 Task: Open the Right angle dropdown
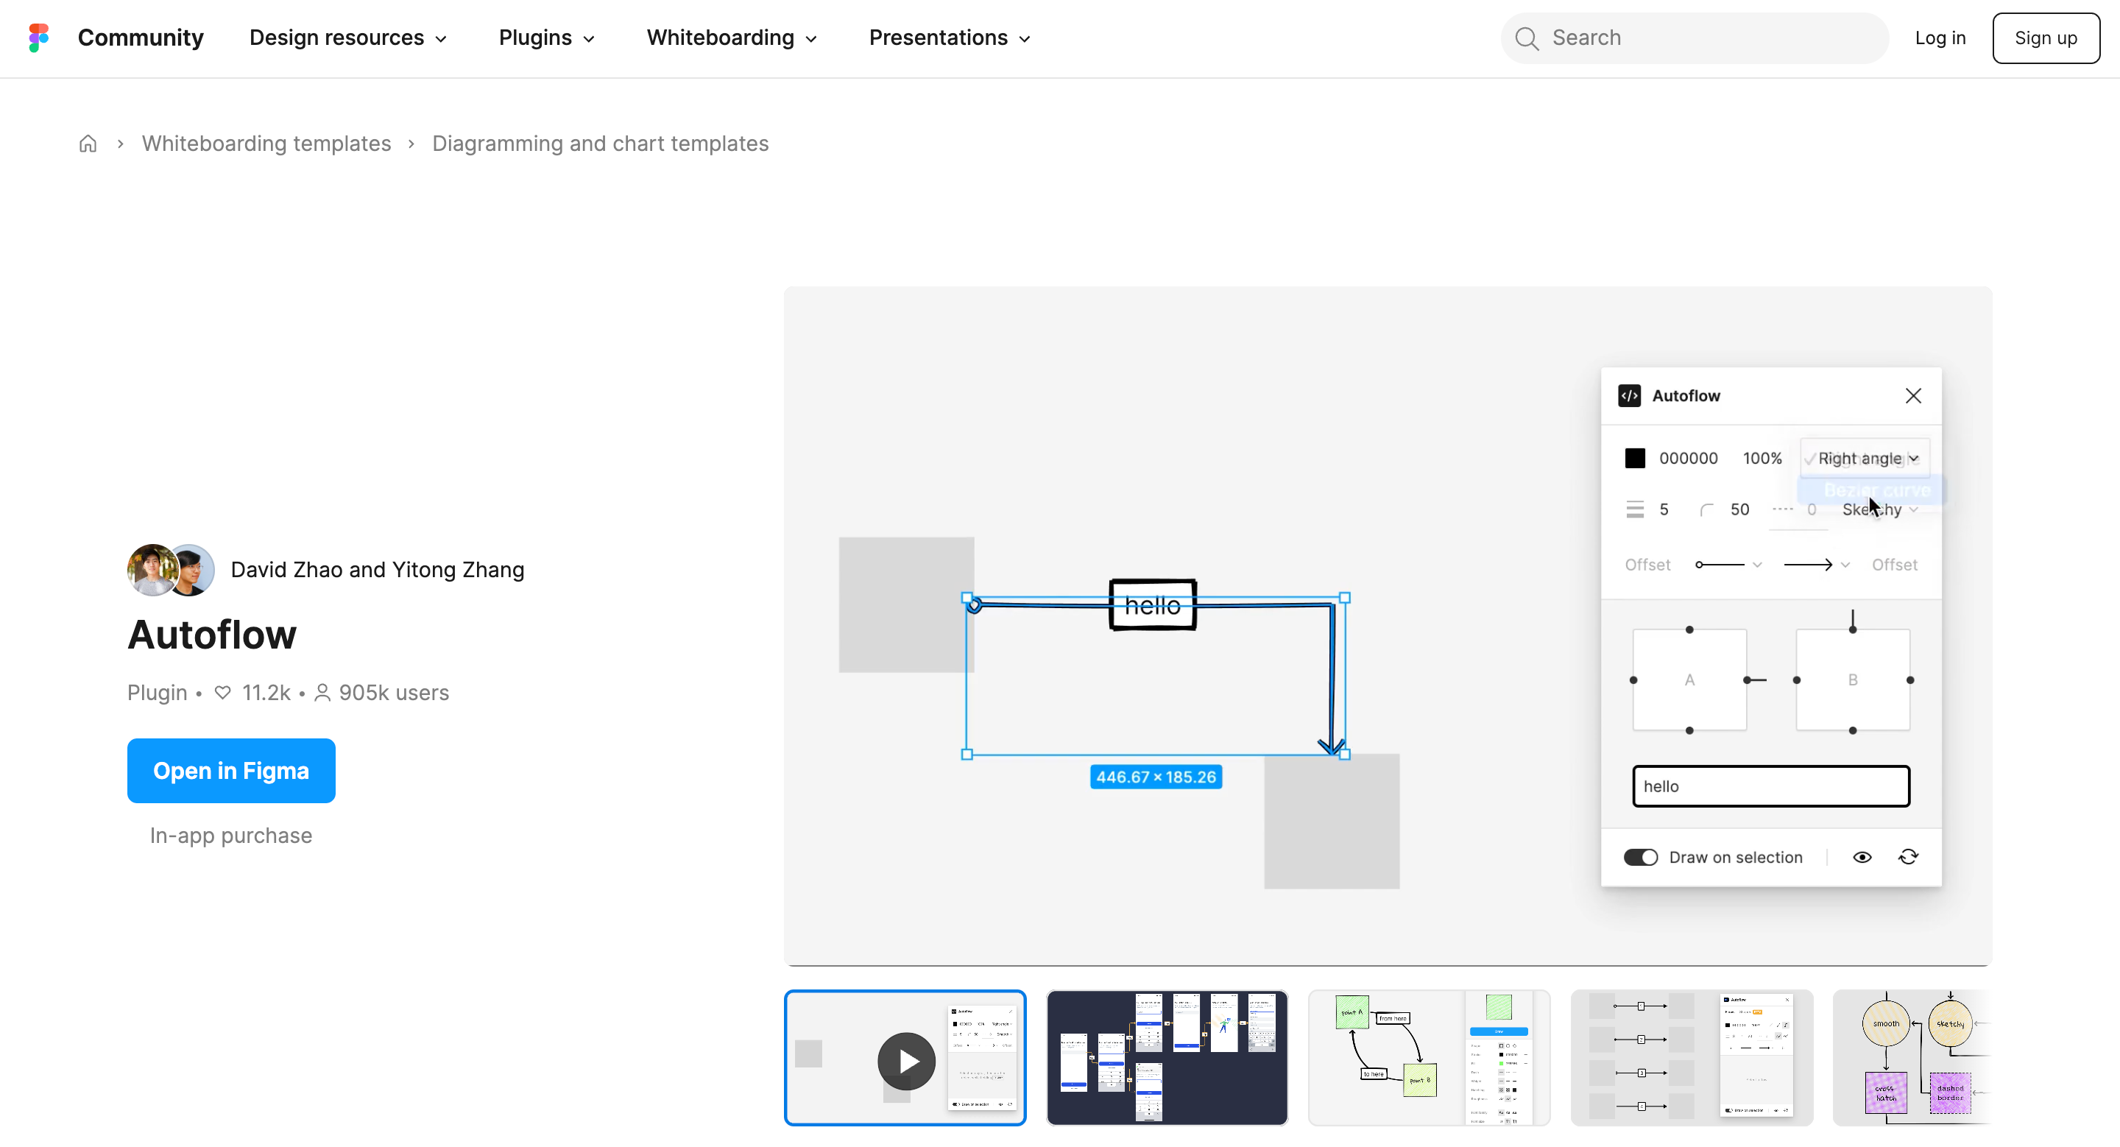click(1864, 459)
